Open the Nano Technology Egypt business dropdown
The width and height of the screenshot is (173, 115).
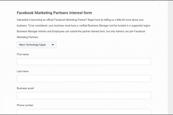coord(36,45)
